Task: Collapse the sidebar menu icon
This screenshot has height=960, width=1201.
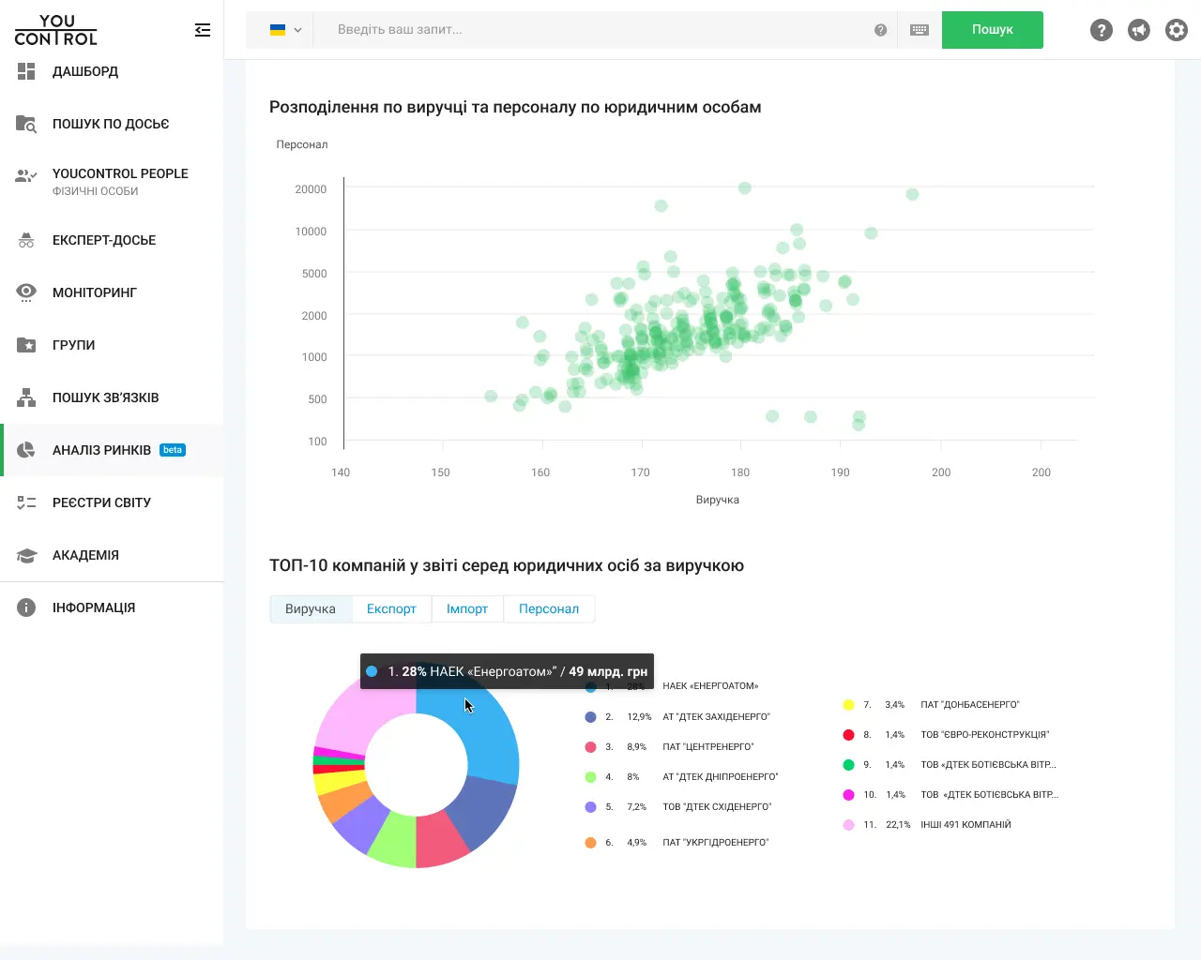Action: click(x=203, y=30)
